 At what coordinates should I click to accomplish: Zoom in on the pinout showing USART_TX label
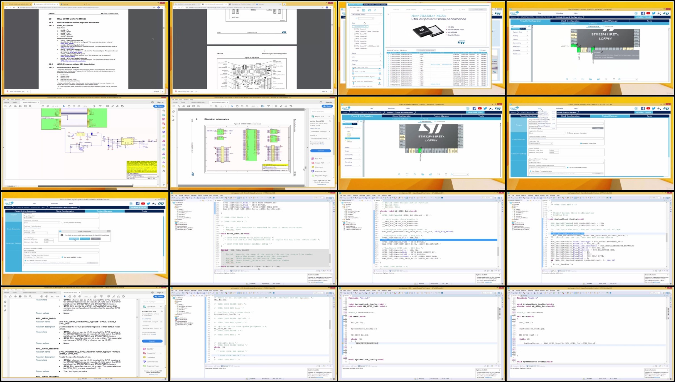(567, 79)
